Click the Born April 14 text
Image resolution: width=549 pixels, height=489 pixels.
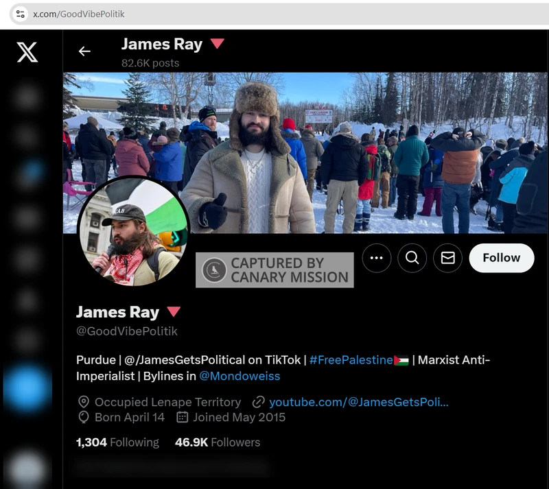pyautogui.click(x=130, y=417)
